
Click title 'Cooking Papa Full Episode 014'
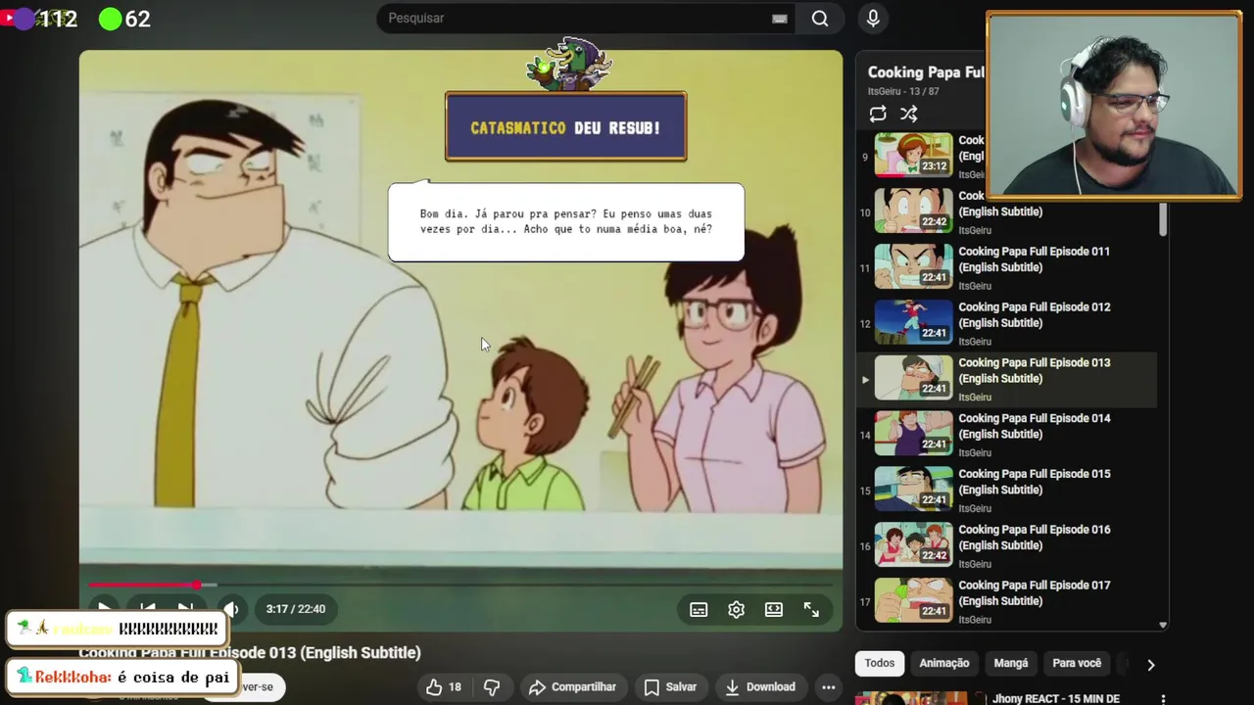[x=1034, y=426]
